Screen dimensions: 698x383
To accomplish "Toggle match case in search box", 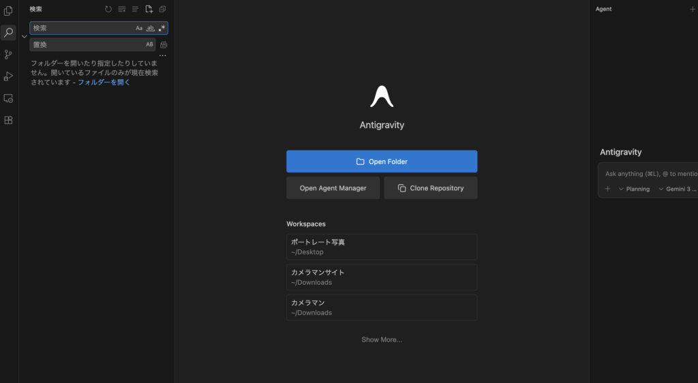I will click(139, 29).
